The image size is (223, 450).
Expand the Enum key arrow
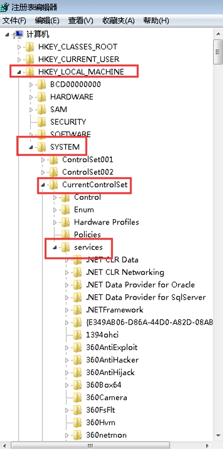[x=55, y=210]
